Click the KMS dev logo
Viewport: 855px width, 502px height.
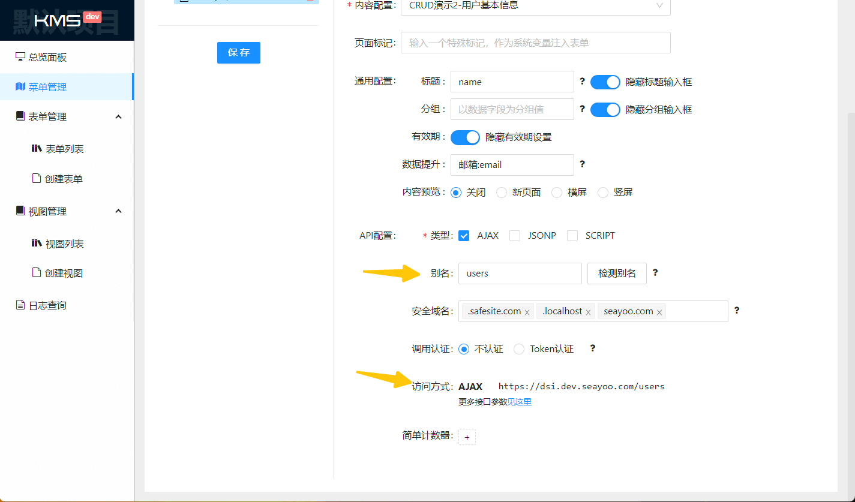click(x=67, y=20)
